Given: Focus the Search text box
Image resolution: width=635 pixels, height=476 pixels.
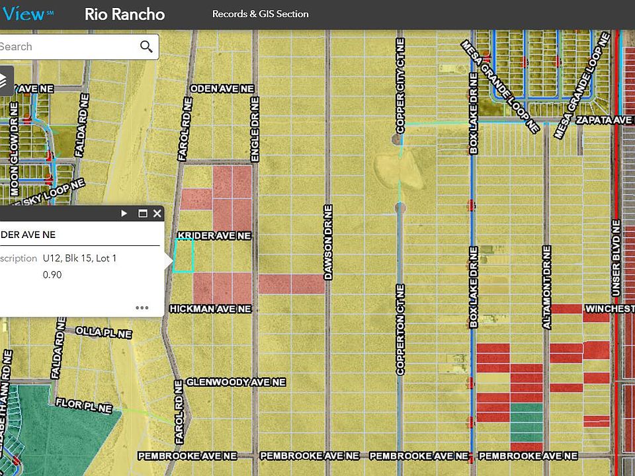Looking at the screenshot, I should (66, 47).
